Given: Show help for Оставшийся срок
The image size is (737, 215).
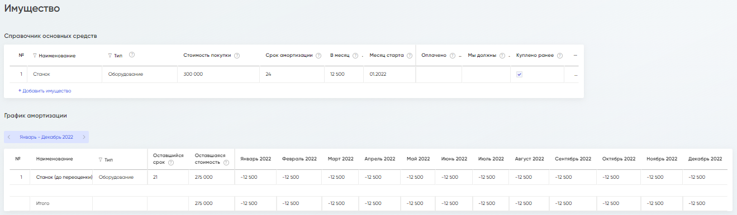Looking at the screenshot, I should pos(171,163).
